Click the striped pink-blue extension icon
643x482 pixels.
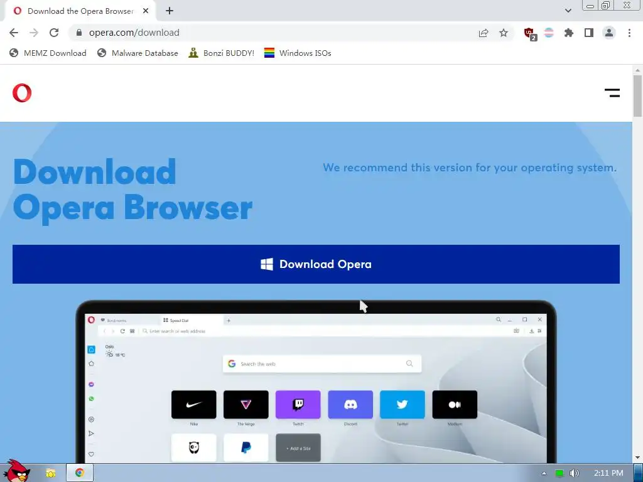(x=549, y=33)
